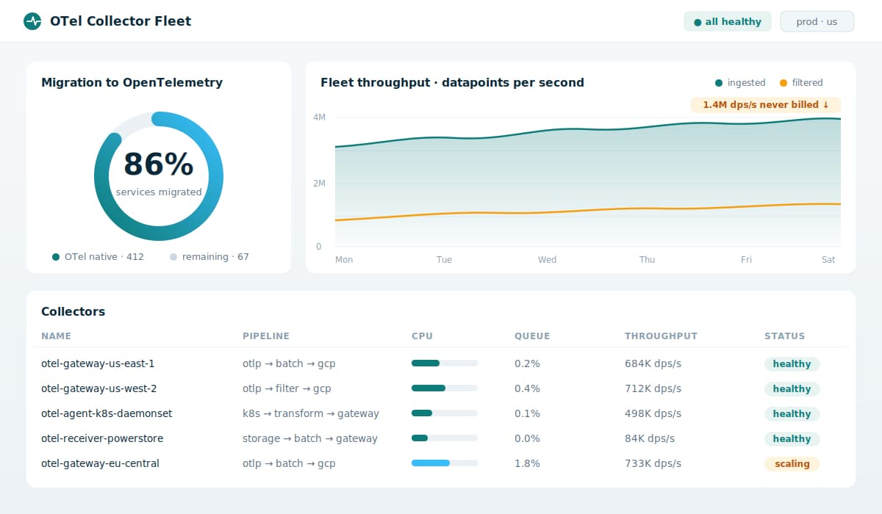Click the healthy badge for otel-receiver-powerstore
The height and width of the screenshot is (514, 882).
[x=792, y=439]
